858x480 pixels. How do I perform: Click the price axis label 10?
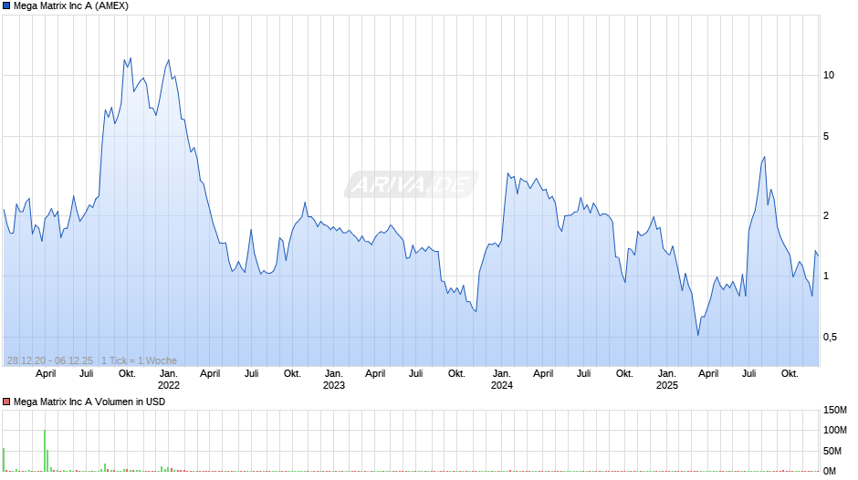(x=829, y=76)
